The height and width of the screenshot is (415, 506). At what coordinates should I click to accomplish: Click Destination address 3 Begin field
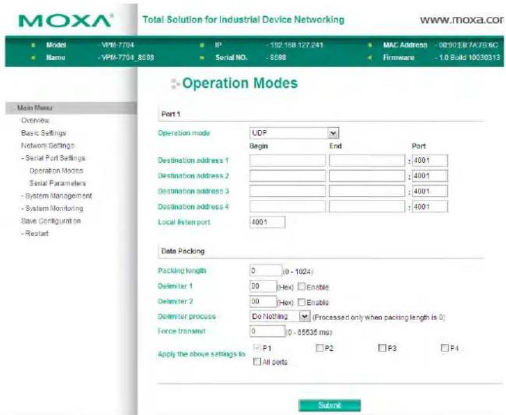coord(287,191)
